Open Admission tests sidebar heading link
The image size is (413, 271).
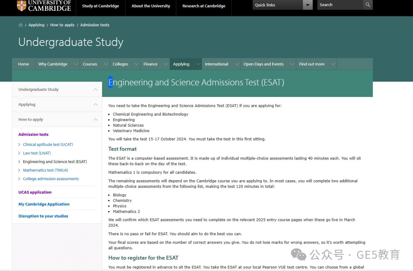pyautogui.click(x=33, y=134)
